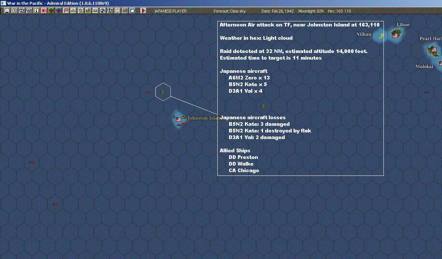Select red ships below Johnston Island flag
Viewport: 442px width, 259px height.
[x=182, y=124]
